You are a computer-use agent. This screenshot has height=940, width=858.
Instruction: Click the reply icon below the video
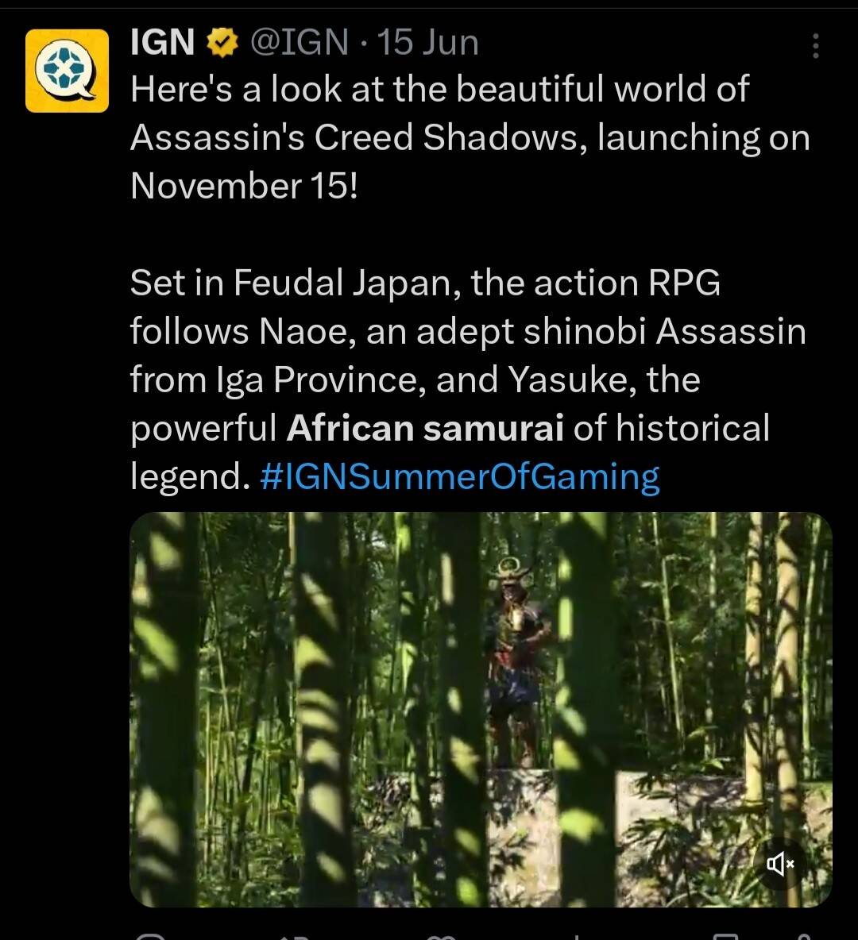click(x=149, y=936)
